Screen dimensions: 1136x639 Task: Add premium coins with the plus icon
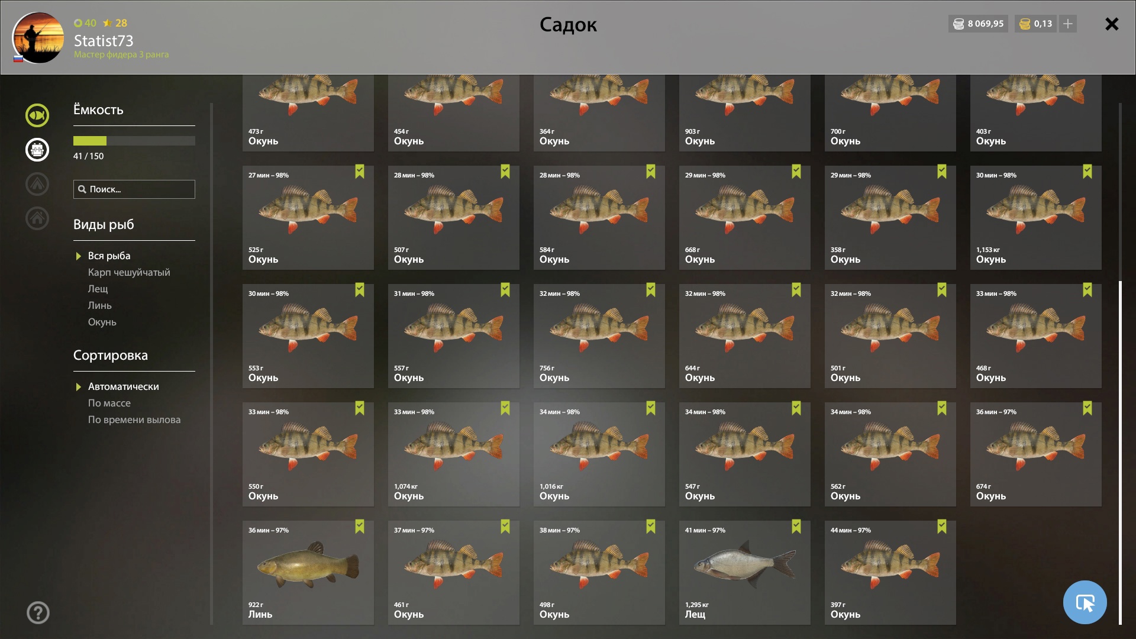pos(1068,24)
